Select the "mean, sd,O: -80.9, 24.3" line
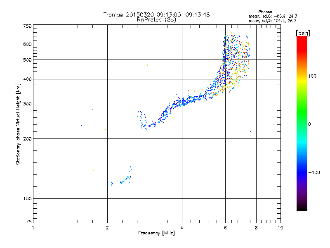 pos(273,16)
